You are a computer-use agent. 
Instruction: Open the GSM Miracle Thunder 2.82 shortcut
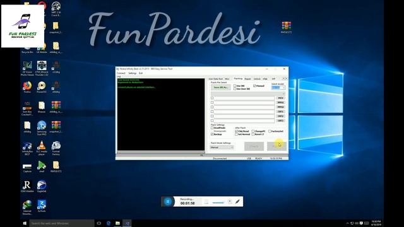42,69
